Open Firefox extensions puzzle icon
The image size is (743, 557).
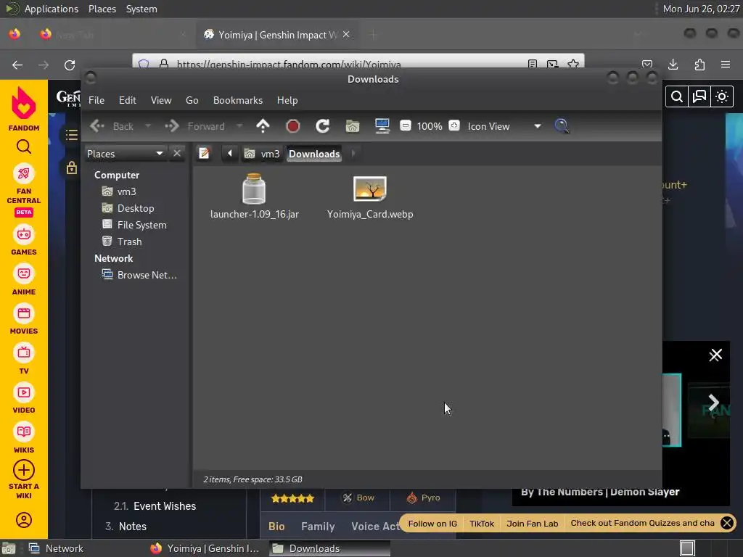[x=699, y=65]
